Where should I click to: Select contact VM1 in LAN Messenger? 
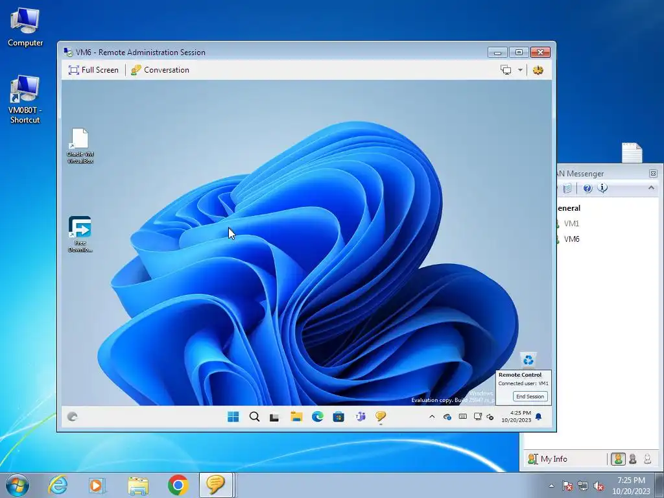571,224
